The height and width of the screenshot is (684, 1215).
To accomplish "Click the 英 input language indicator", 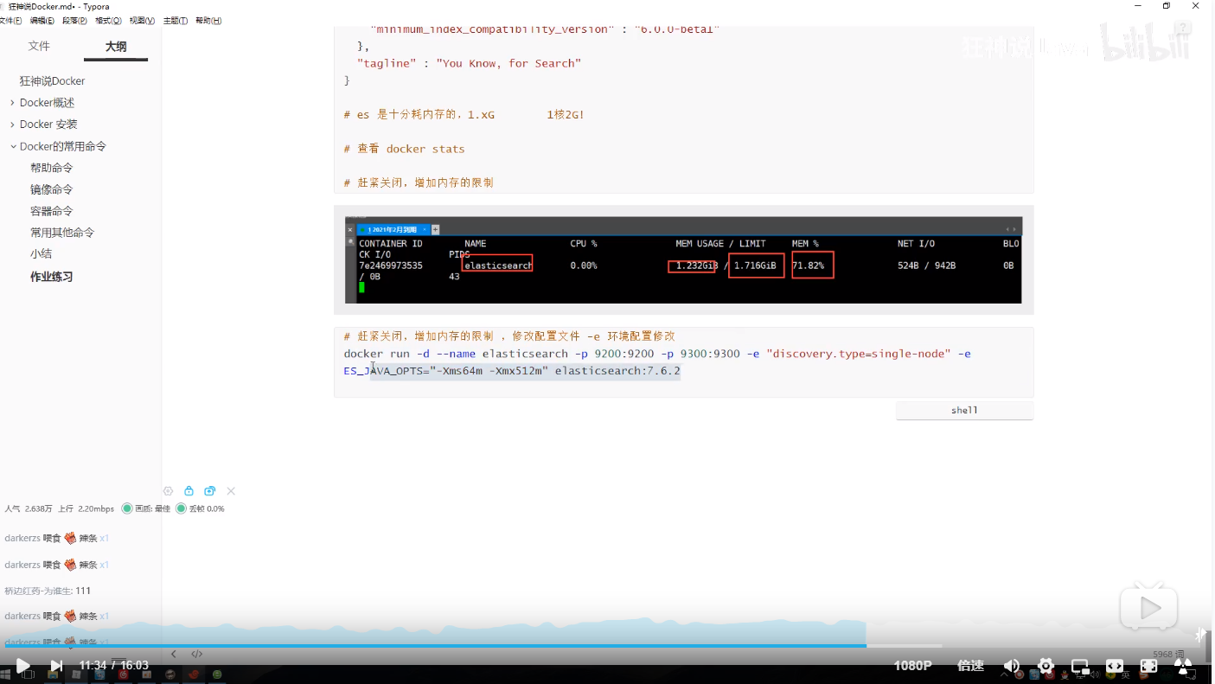I will [x=1125, y=675].
